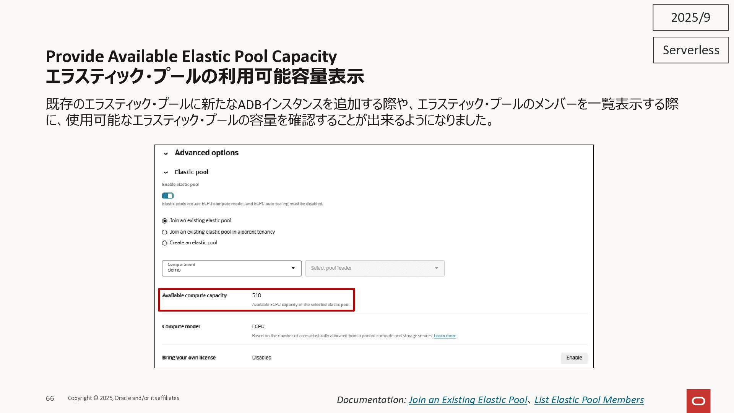Image resolution: width=734 pixels, height=413 pixels.
Task: Choose Create an elastic pool option
Action: point(165,243)
